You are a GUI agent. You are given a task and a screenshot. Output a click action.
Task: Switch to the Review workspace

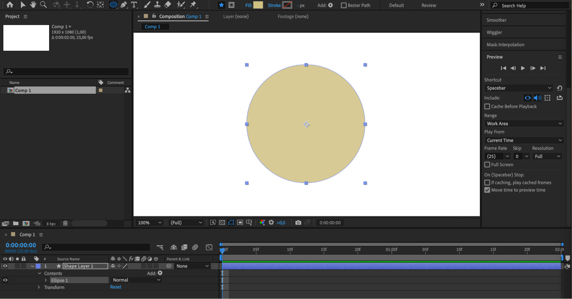pyautogui.click(x=428, y=5)
